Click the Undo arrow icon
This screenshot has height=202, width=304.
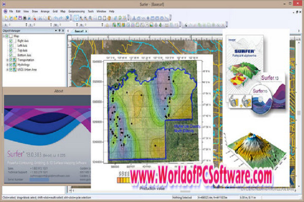[56, 18]
